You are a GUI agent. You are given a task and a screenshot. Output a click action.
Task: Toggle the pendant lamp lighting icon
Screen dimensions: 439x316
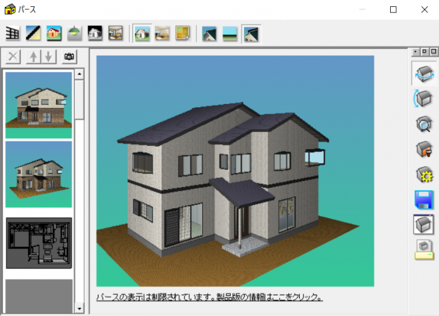point(75,33)
